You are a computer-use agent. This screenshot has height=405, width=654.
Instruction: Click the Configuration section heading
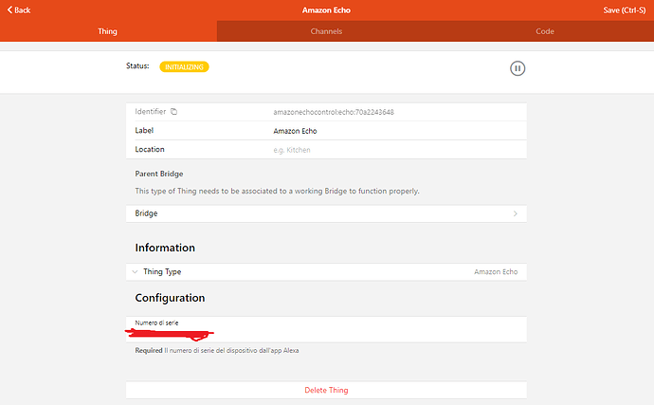click(x=170, y=298)
